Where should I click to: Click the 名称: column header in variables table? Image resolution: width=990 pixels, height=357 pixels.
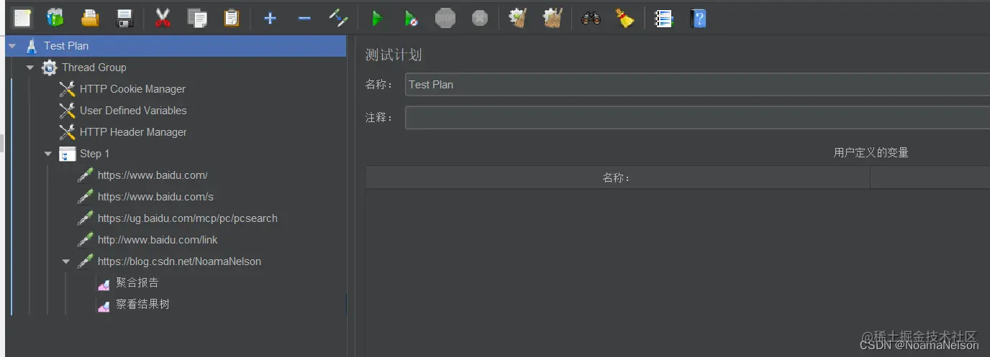[x=617, y=177]
